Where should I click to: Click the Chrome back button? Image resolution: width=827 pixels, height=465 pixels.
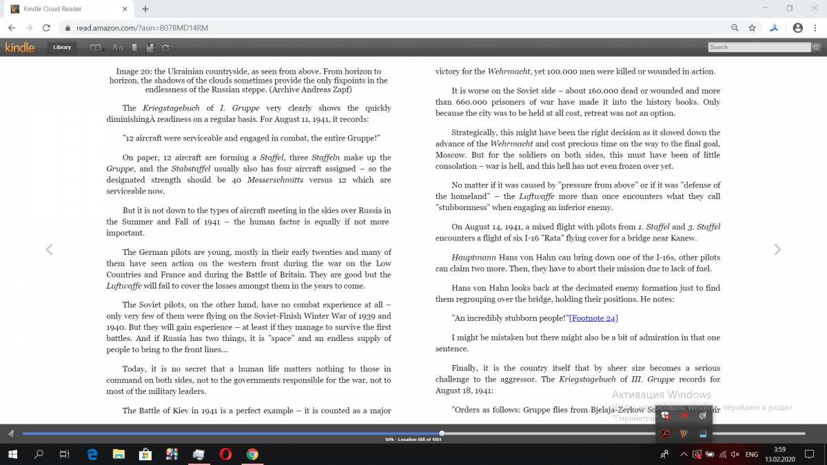pyautogui.click(x=12, y=28)
